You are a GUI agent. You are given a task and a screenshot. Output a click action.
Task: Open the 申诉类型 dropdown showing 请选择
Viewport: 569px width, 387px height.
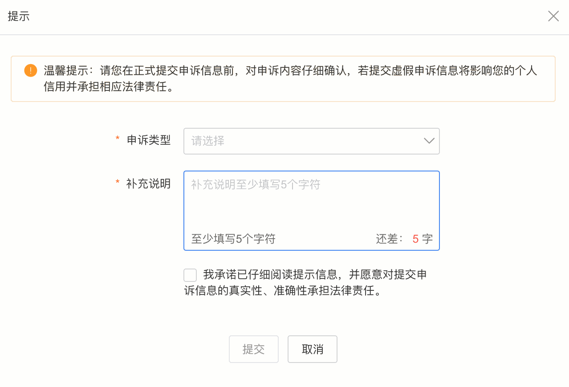tap(303, 141)
